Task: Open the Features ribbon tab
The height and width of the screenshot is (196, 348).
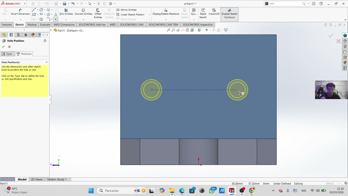Action: [7, 24]
